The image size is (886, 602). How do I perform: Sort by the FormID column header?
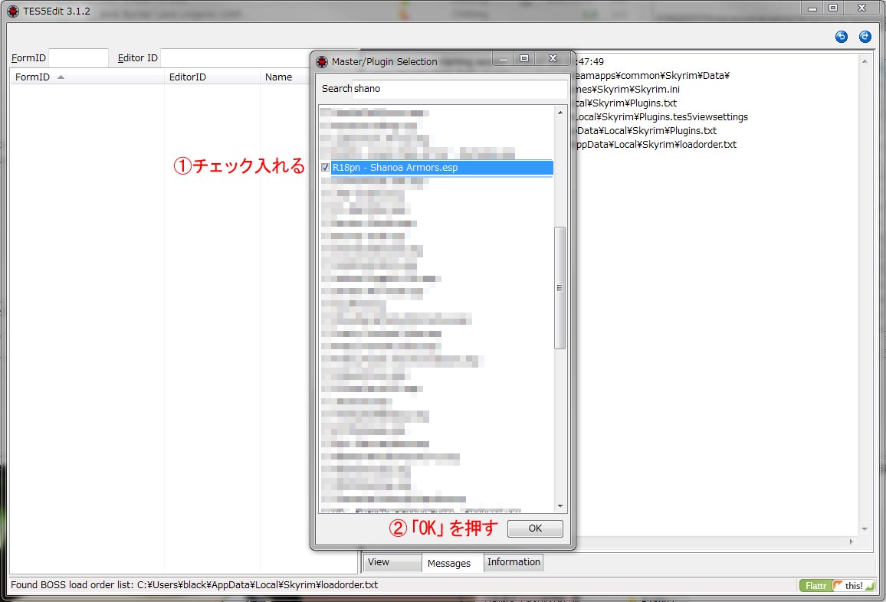point(87,77)
